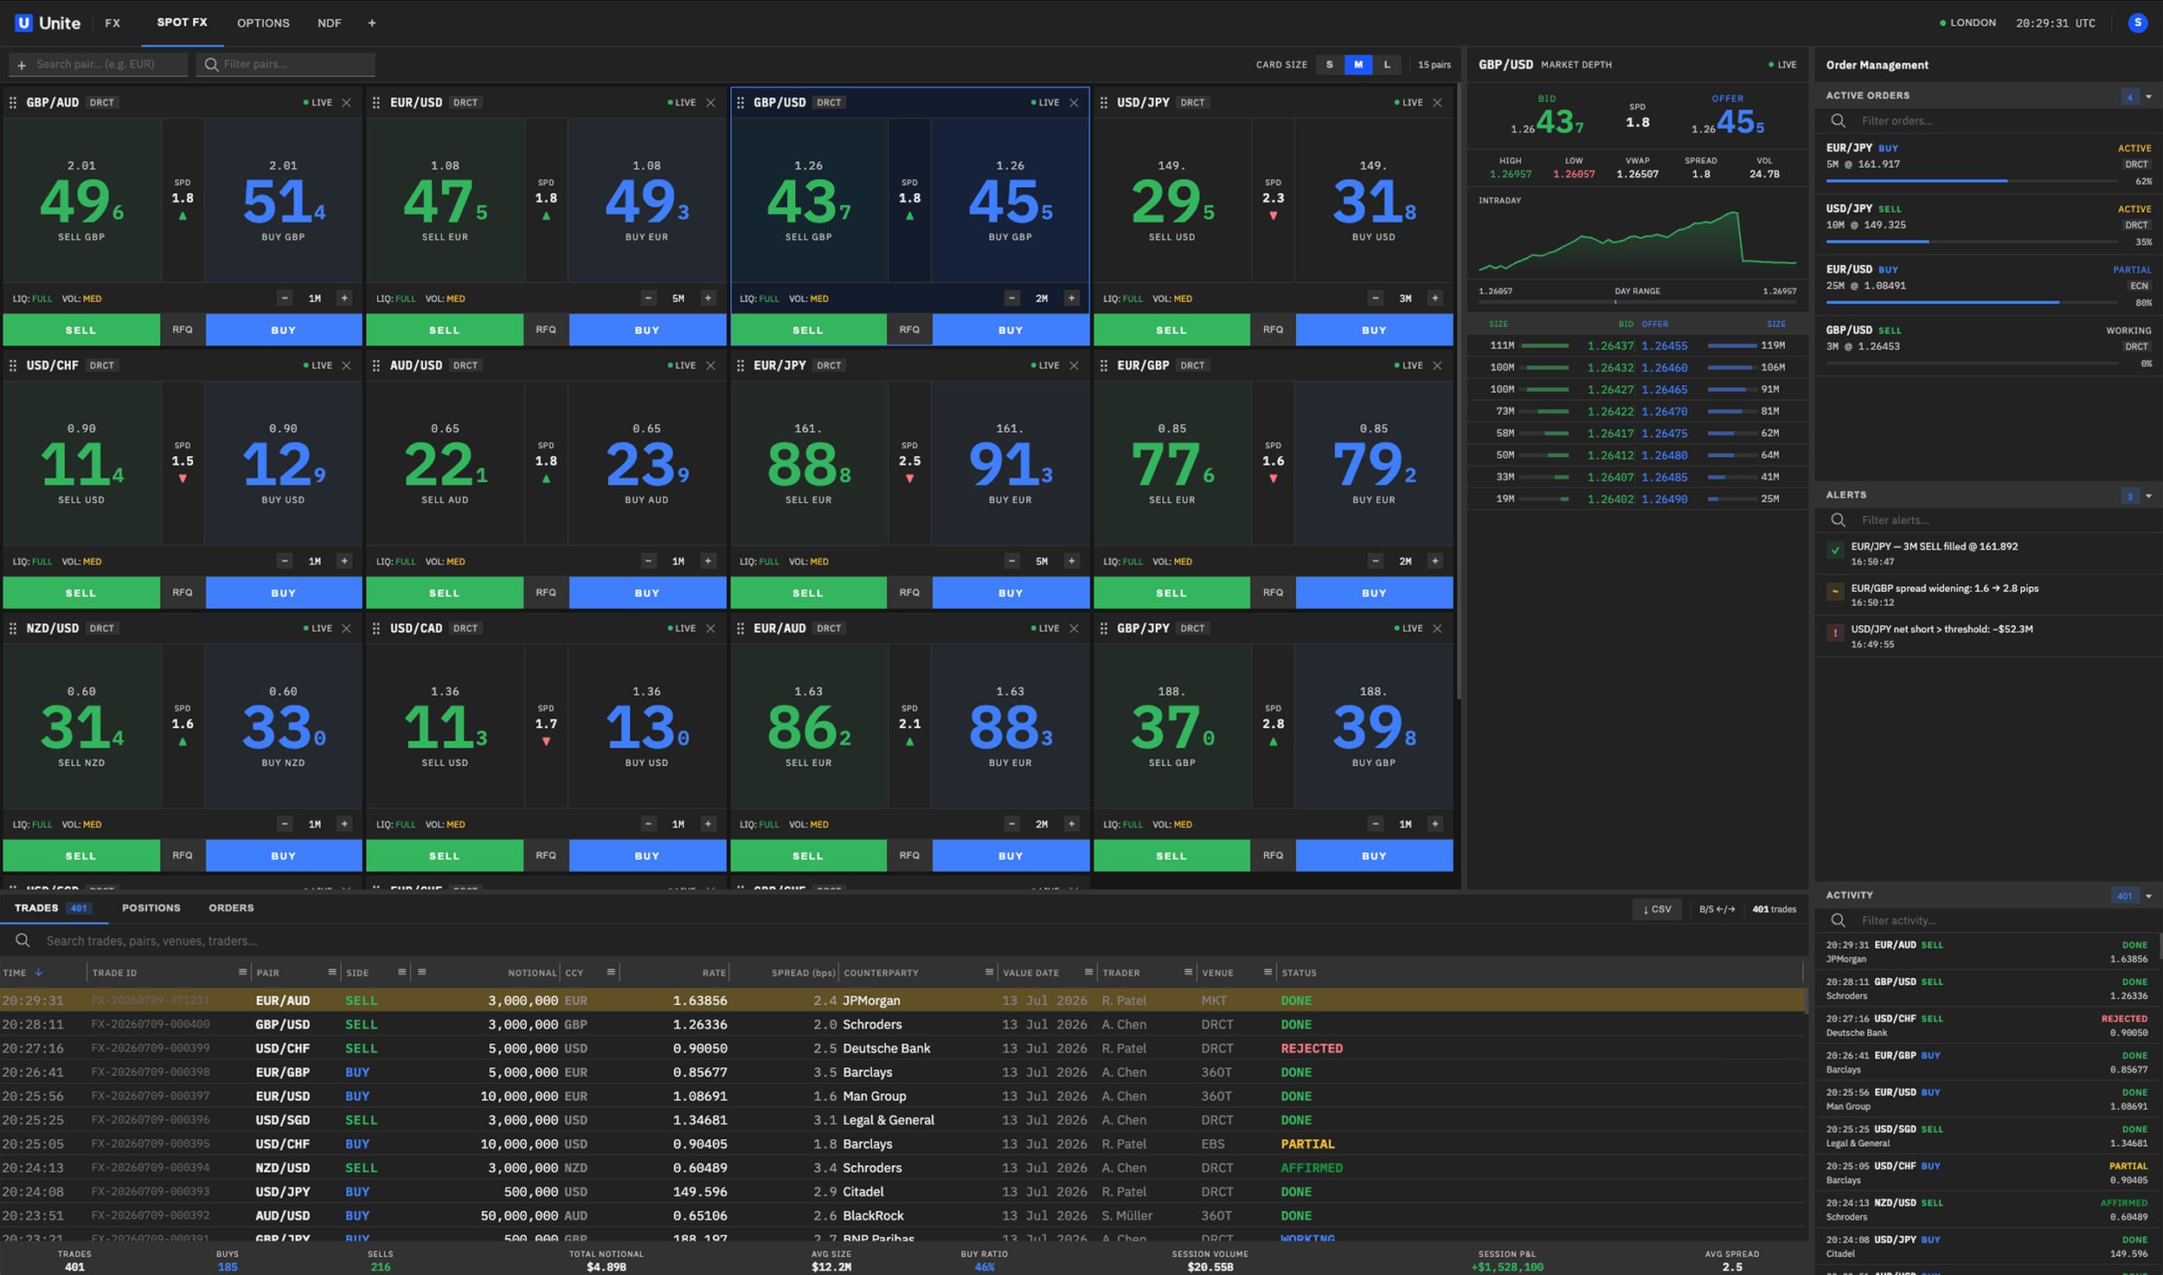2163x1275 pixels.
Task: Click the drag handle on GBP/JPY card
Action: 1103,628
